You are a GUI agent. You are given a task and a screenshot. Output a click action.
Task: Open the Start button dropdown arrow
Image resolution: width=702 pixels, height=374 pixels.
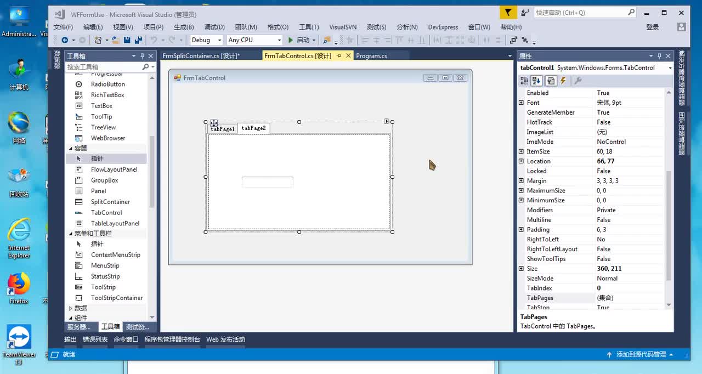[x=314, y=40]
